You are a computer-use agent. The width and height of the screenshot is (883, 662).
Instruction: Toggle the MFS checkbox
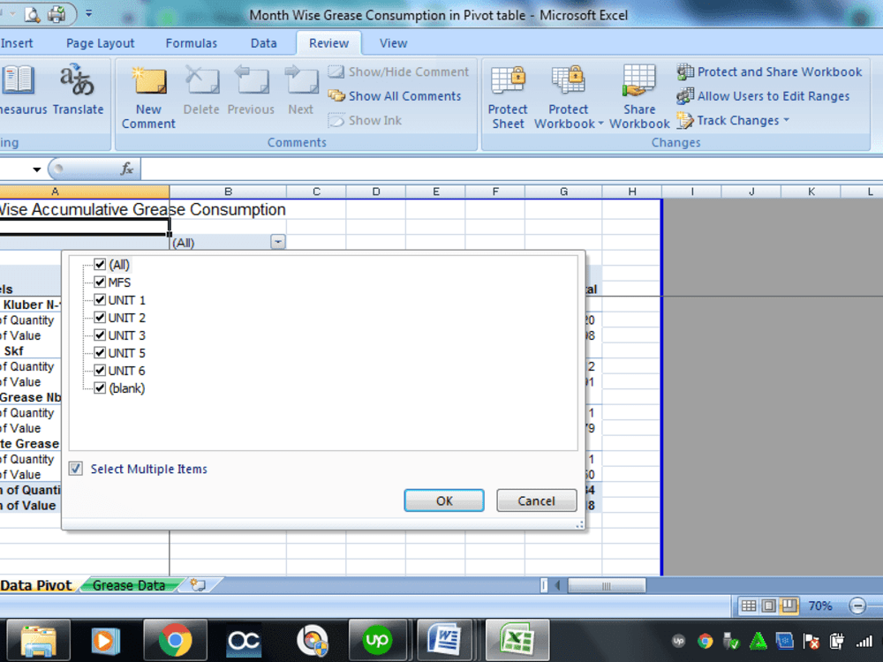(100, 282)
